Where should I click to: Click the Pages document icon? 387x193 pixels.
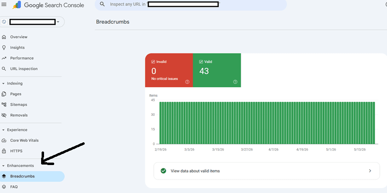tap(4, 94)
